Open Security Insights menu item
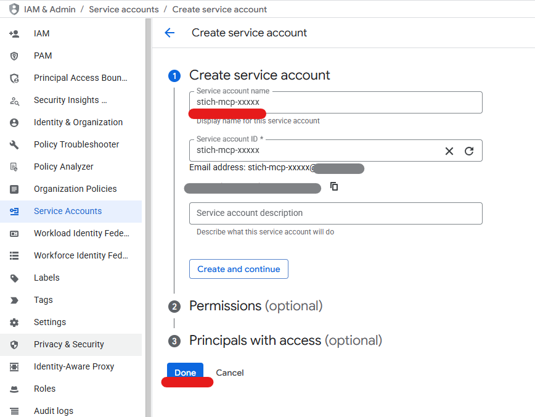The image size is (535, 417). [71, 100]
